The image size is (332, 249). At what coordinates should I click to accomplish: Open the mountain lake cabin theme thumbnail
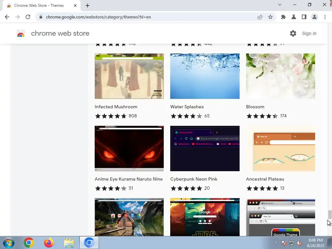[129, 217]
